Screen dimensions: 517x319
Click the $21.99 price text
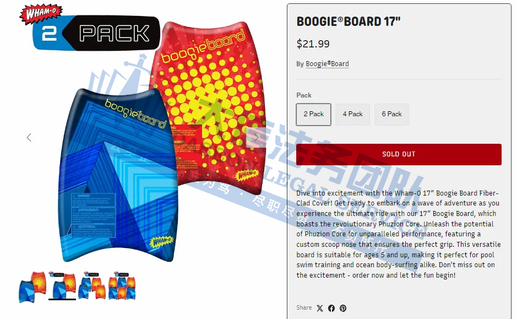click(x=313, y=44)
